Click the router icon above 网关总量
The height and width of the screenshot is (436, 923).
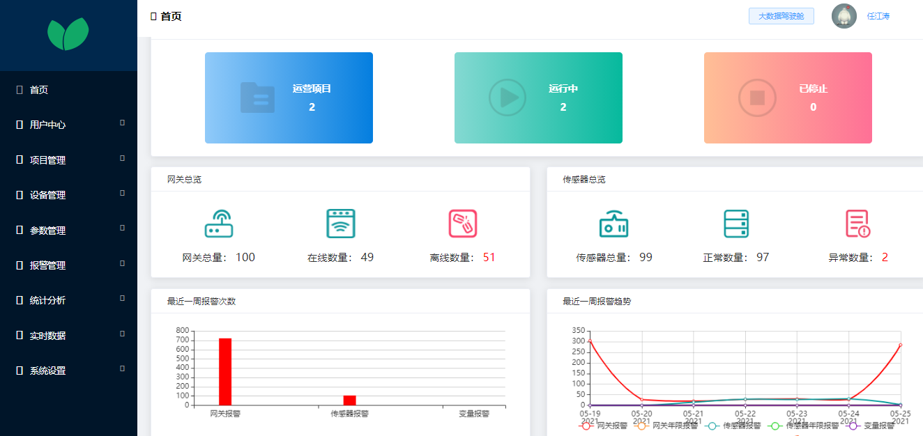(219, 224)
